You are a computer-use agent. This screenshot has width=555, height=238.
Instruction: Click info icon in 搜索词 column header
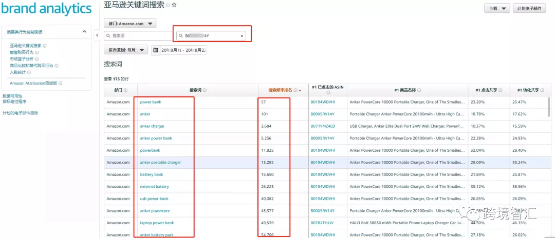click(x=205, y=90)
